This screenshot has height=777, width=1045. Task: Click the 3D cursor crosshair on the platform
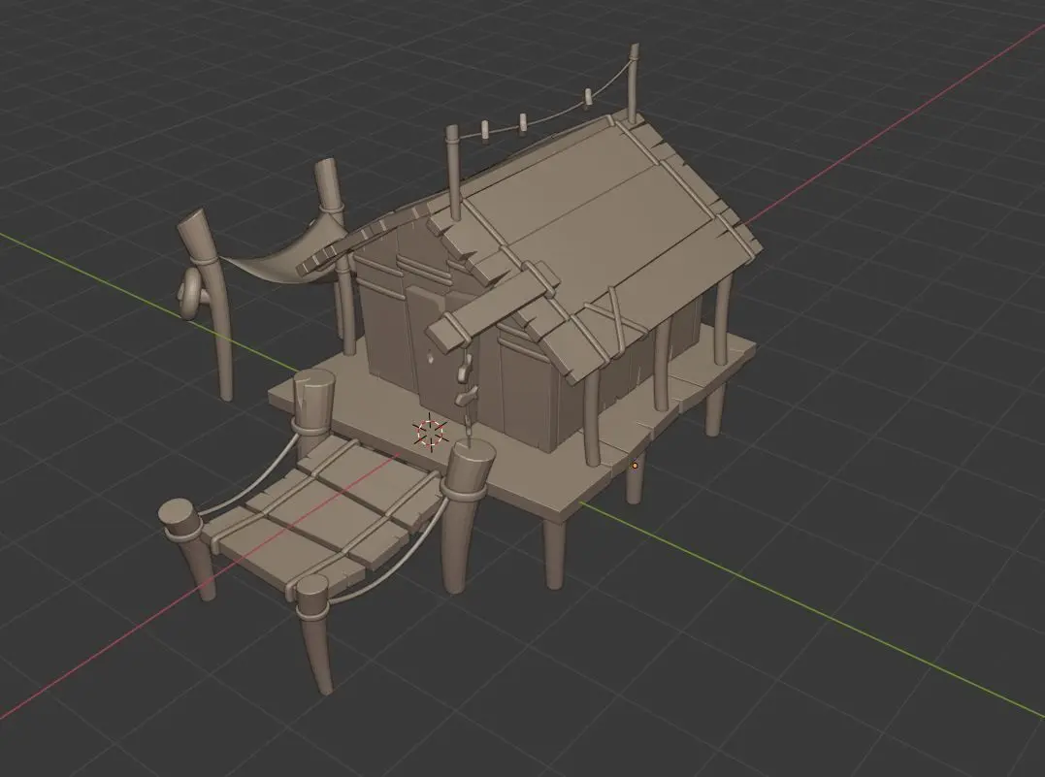tap(431, 432)
